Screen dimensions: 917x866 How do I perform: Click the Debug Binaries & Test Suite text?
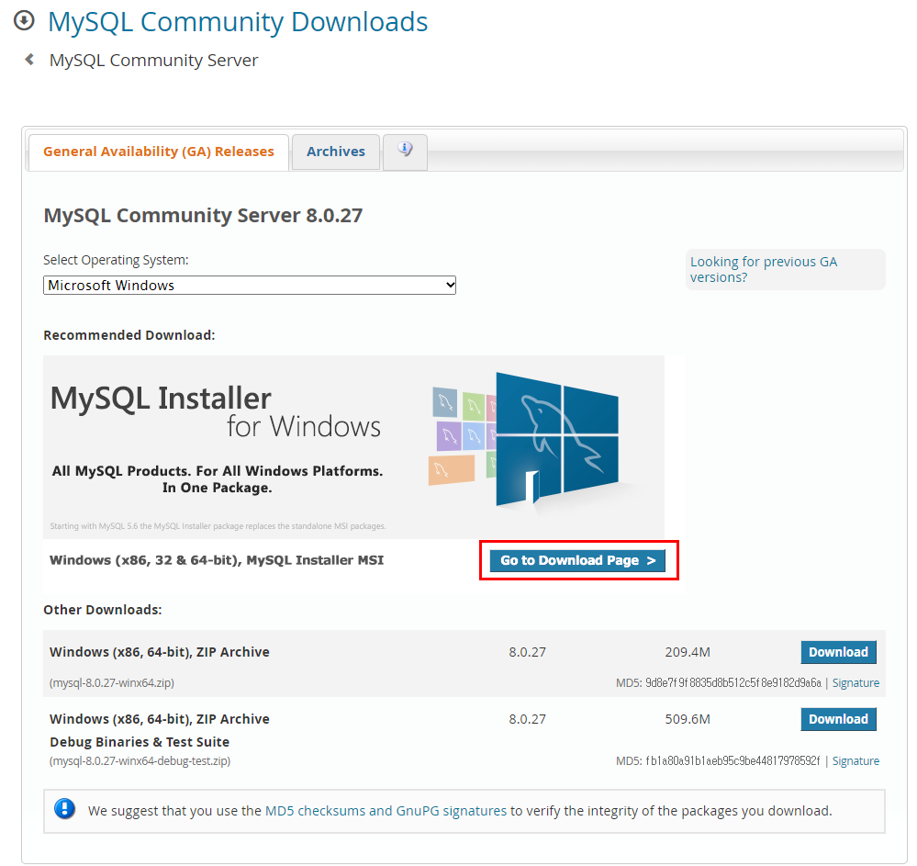pyautogui.click(x=140, y=742)
